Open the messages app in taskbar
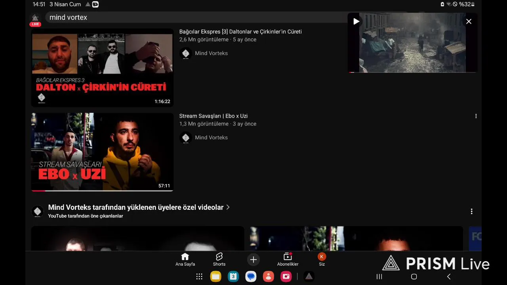This screenshot has height=285, width=507. tap(251, 277)
